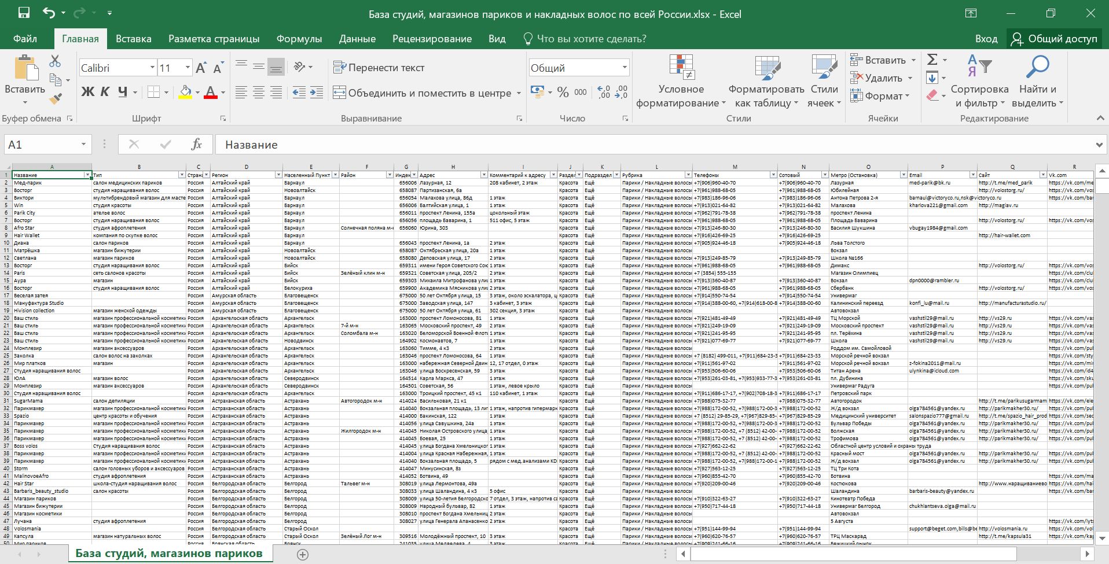This screenshot has height=564, width=1109.
Task: Click the Save floppy disk icon
Action: (x=24, y=13)
